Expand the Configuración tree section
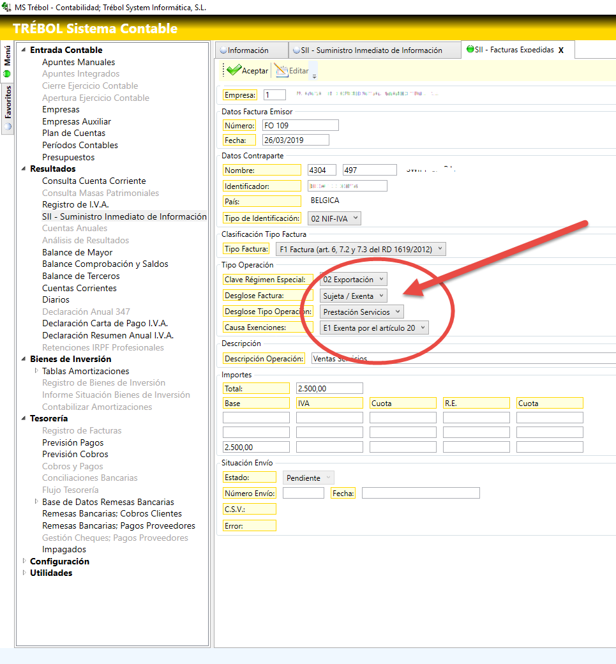 coord(24,561)
